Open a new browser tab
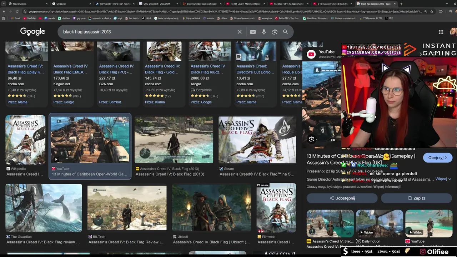 pos(401,4)
